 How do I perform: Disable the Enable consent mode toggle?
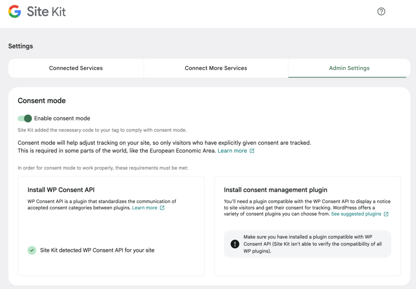[25, 118]
